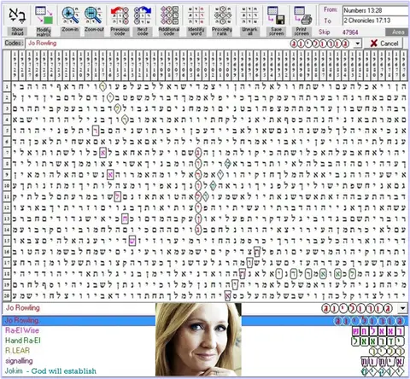Click the From field showing Numbers 13:28
410x379 pixels.
[x=376, y=10]
